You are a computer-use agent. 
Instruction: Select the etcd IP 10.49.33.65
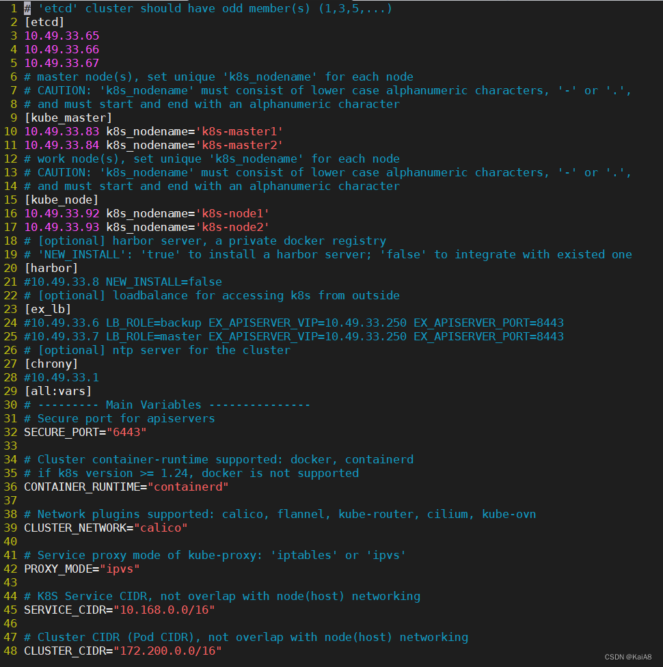tap(62, 36)
